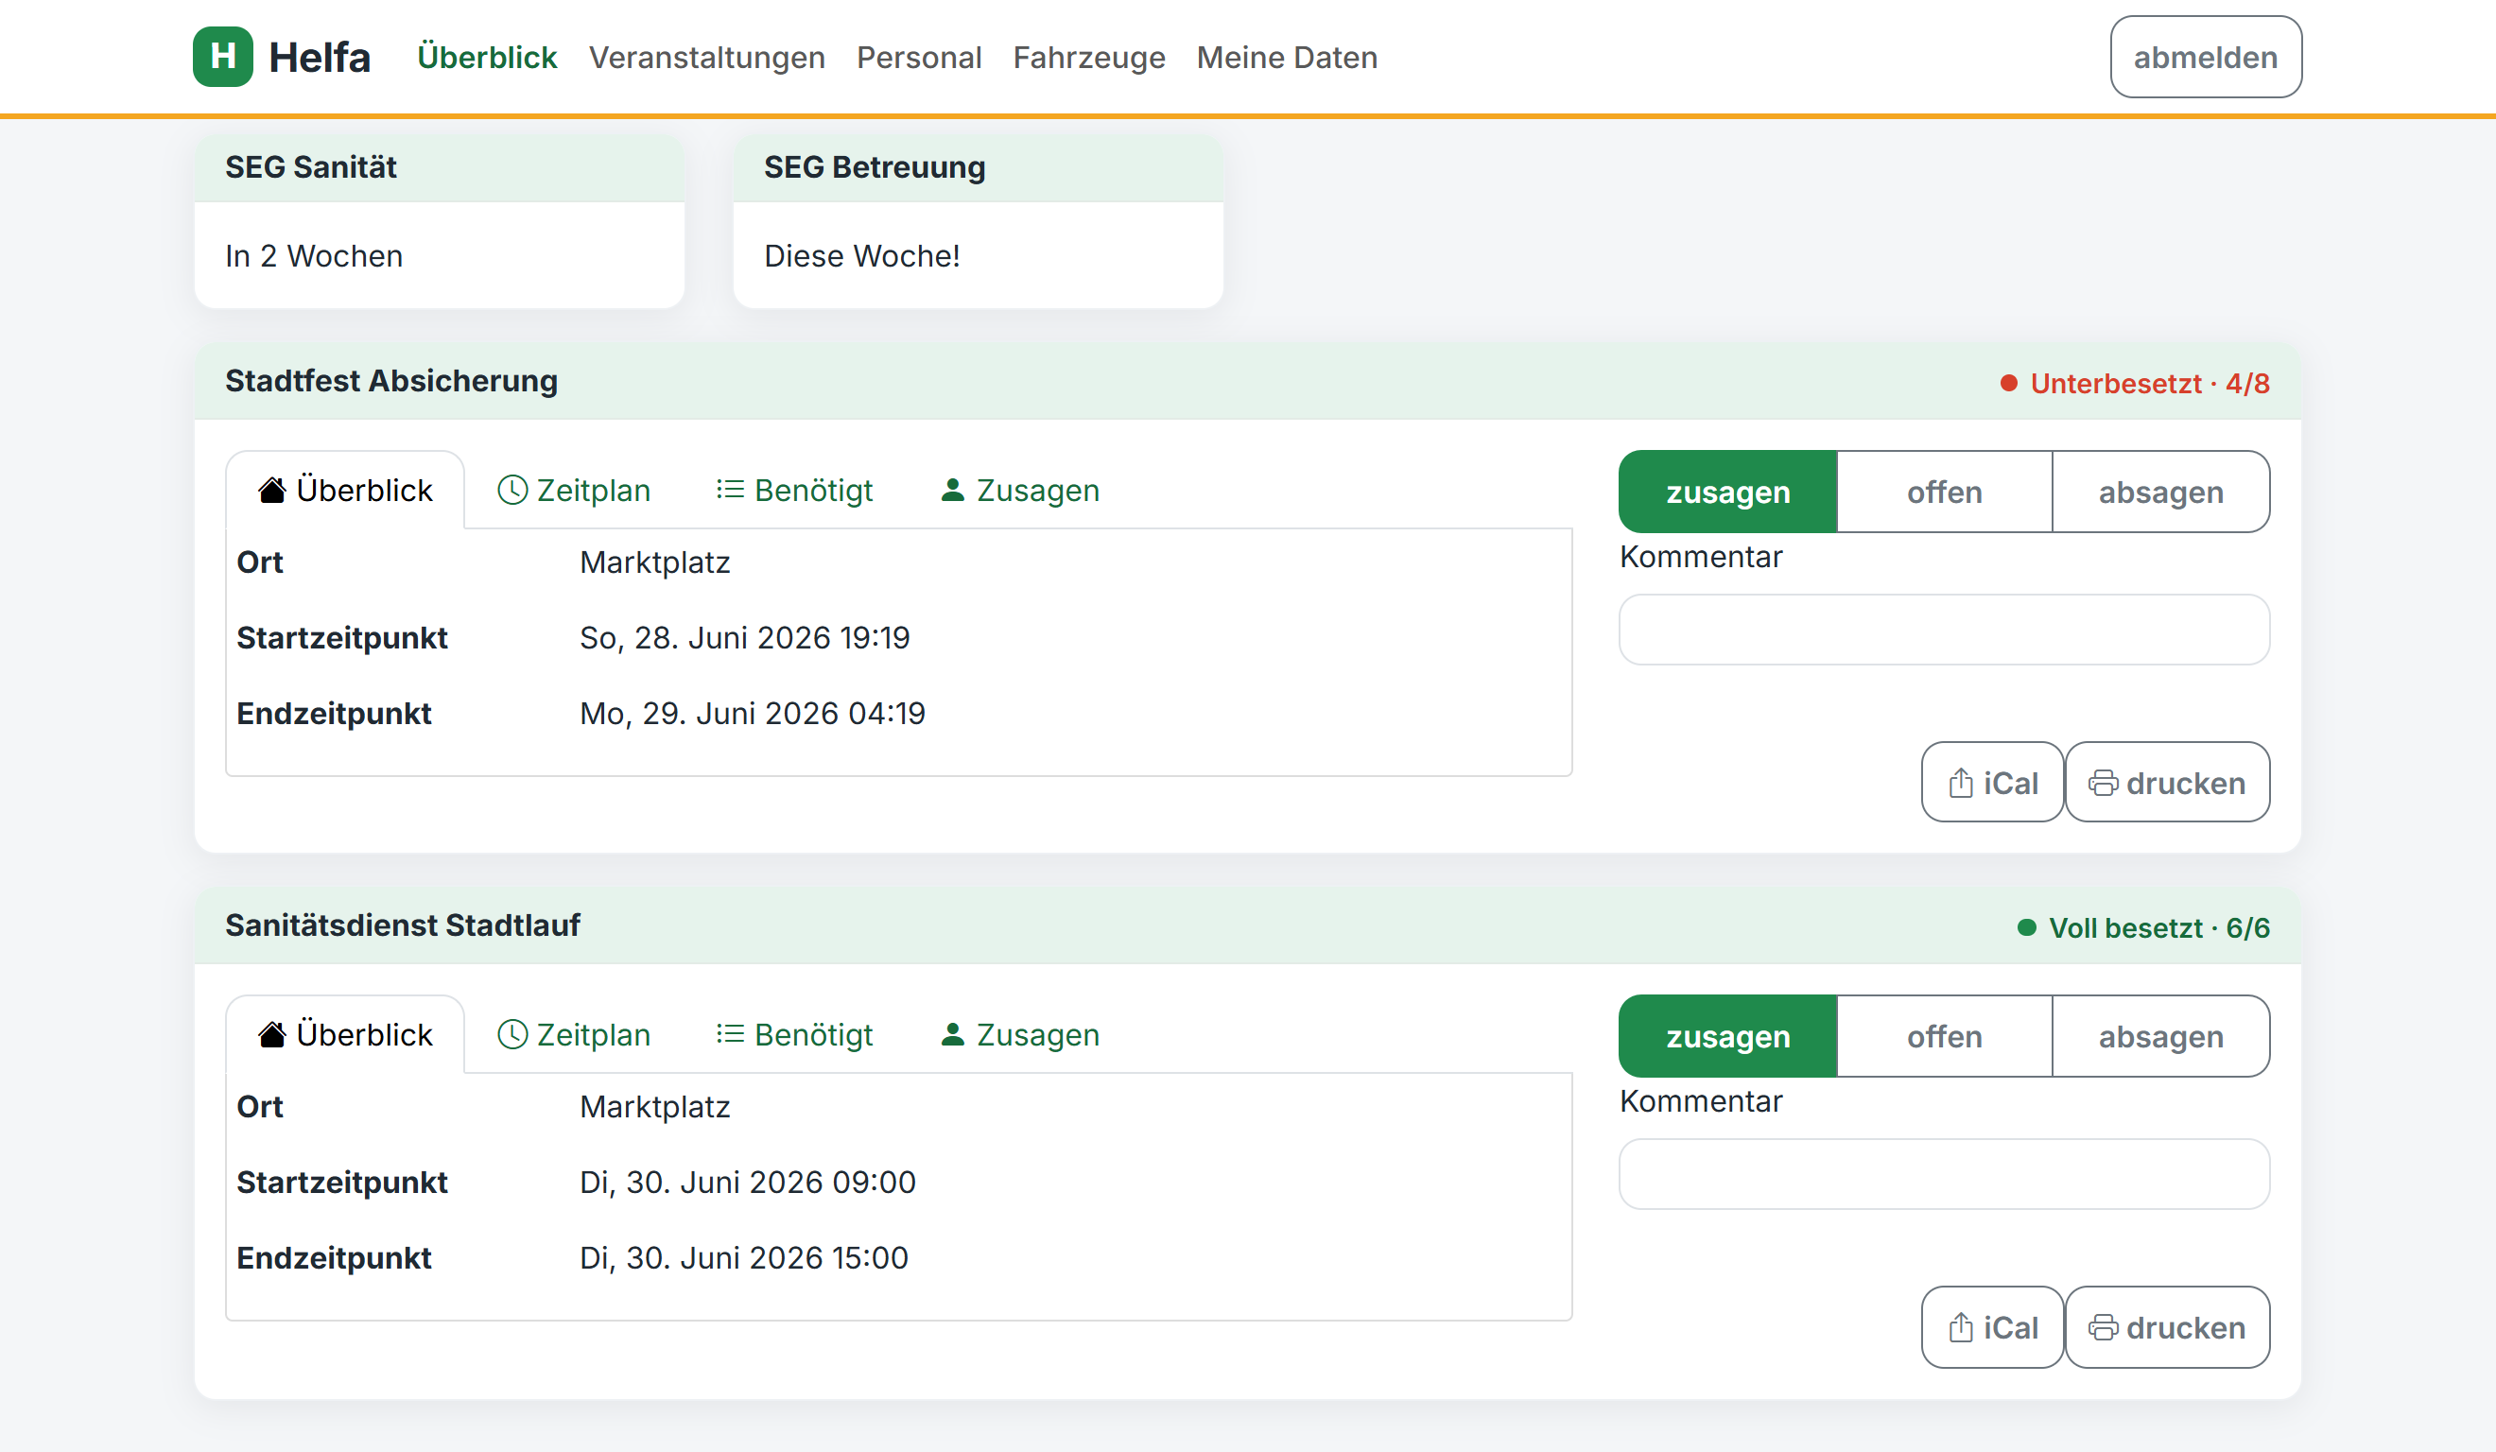Click house icon in Sanitätsdienst Stadtlauf tabs
This screenshot has height=1452, width=2496.
point(272,1034)
